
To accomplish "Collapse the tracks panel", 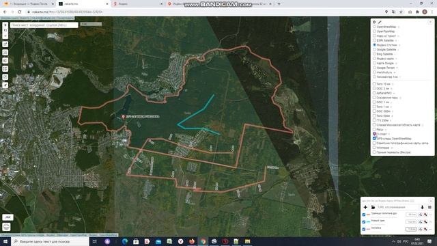I will tap(430, 201).
